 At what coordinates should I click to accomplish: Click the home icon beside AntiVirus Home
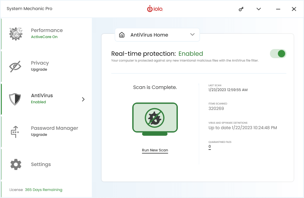[x=122, y=35]
